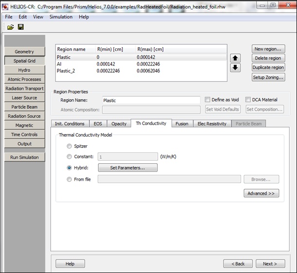This screenshot has height=273, width=297.
Task: Open the EOS tab
Action: pos(98,124)
